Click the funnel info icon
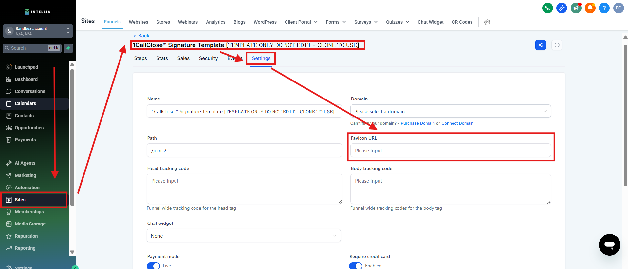628x269 pixels. [x=557, y=45]
